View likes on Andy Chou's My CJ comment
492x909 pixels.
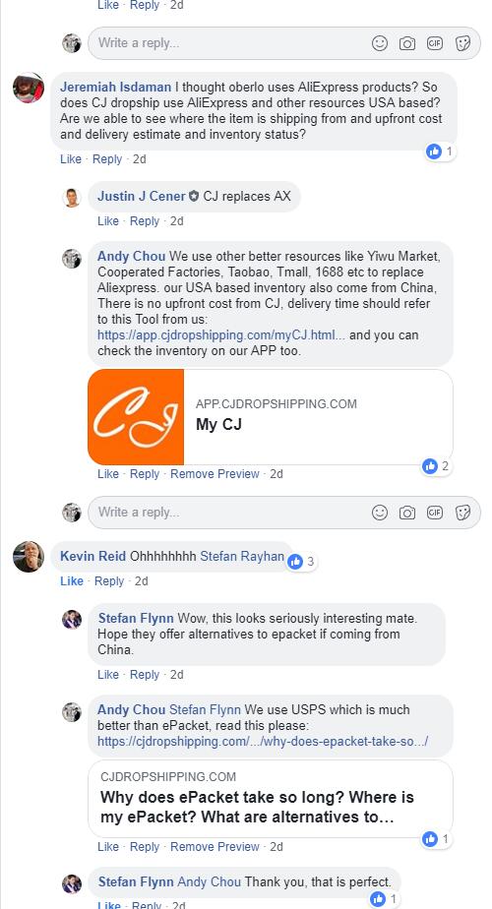click(x=436, y=465)
